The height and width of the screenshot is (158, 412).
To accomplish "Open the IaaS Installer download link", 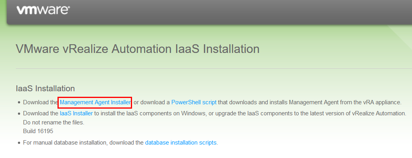I will pos(76,113).
